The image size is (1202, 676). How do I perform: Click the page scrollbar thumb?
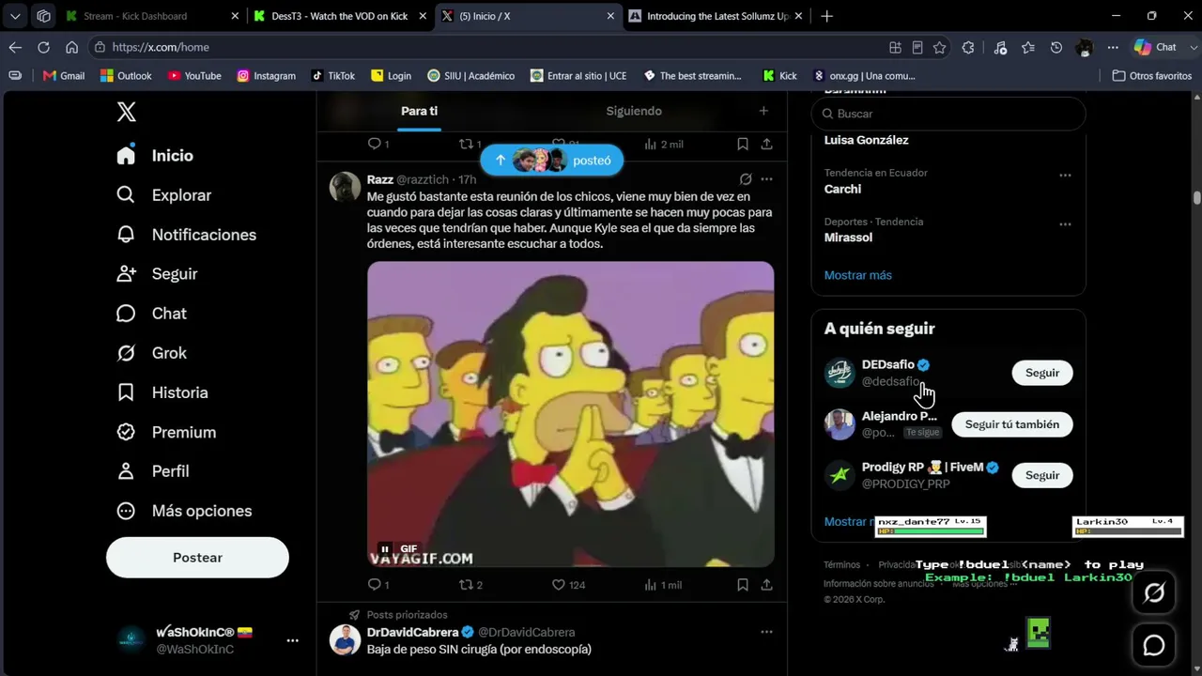[1197, 197]
